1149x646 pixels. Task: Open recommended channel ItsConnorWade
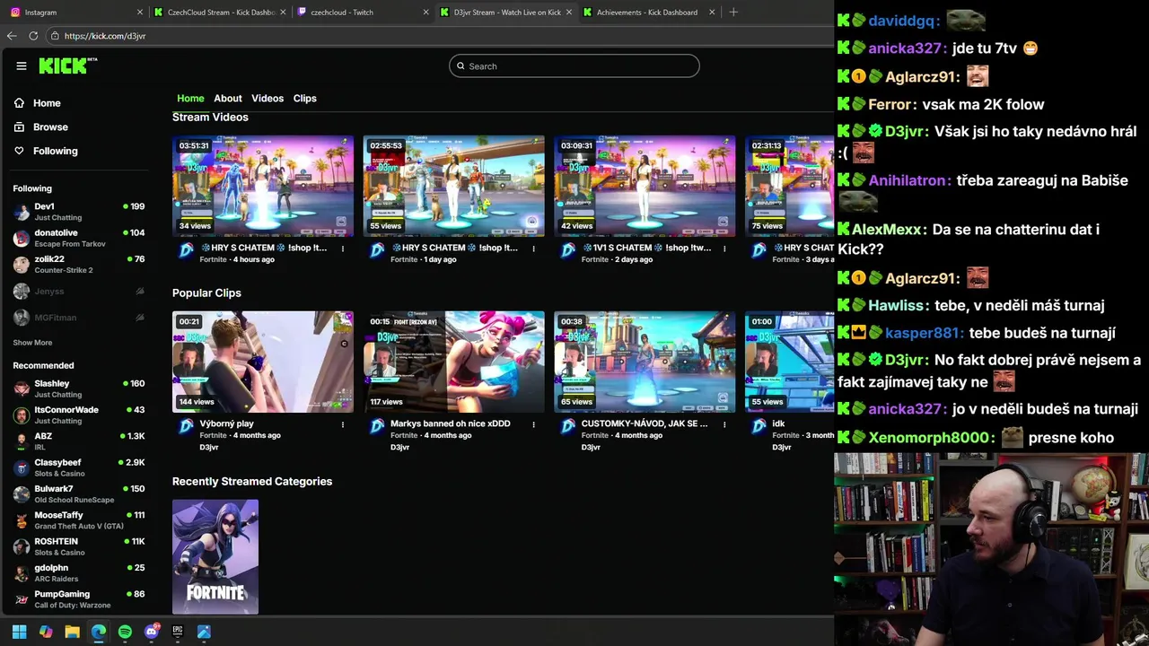coord(79,415)
